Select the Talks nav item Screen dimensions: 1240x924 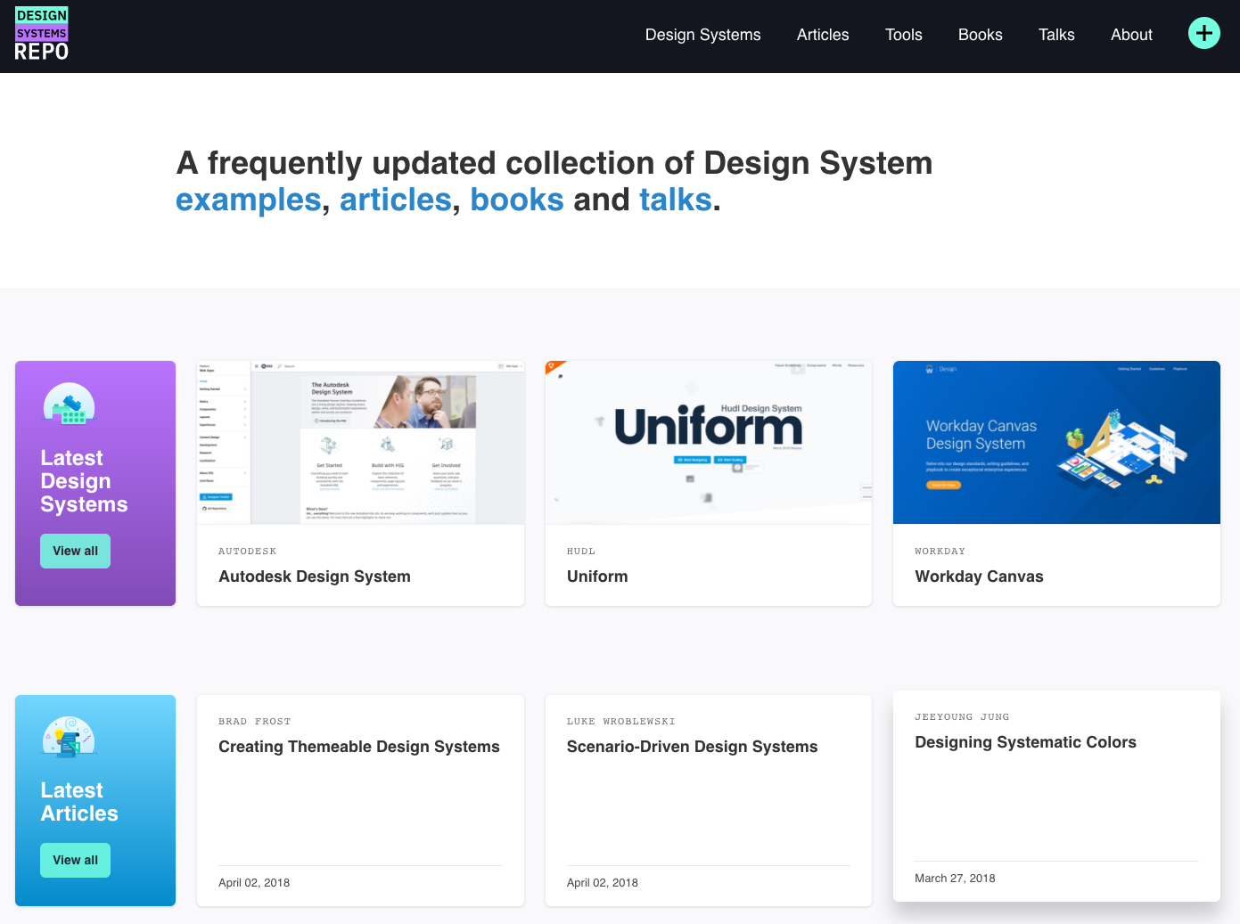click(1056, 35)
